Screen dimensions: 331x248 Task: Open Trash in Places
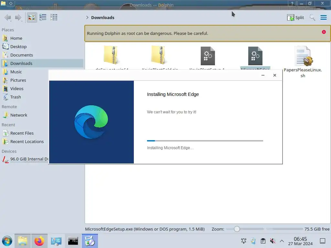[25, 97]
